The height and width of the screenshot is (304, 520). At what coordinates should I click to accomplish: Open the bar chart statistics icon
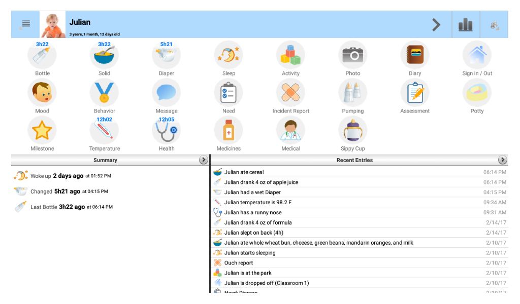click(466, 25)
